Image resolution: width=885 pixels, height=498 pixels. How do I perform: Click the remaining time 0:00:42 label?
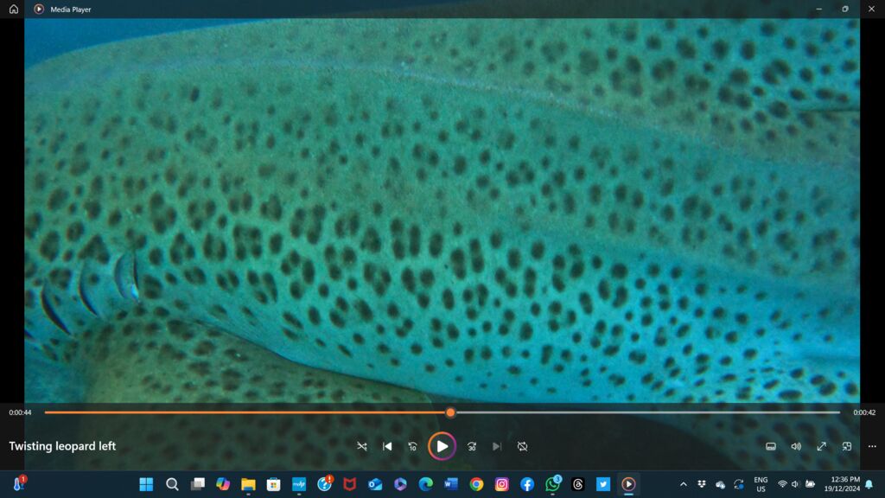pyautogui.click(x=864, y=412)
